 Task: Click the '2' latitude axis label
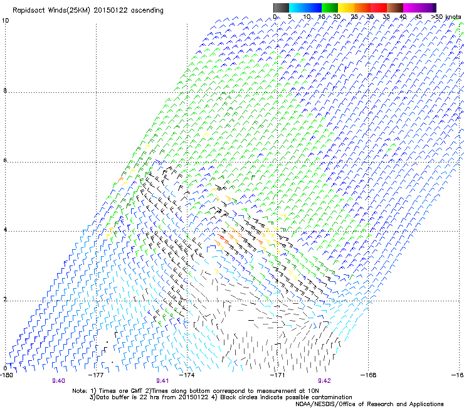point(5,299)
